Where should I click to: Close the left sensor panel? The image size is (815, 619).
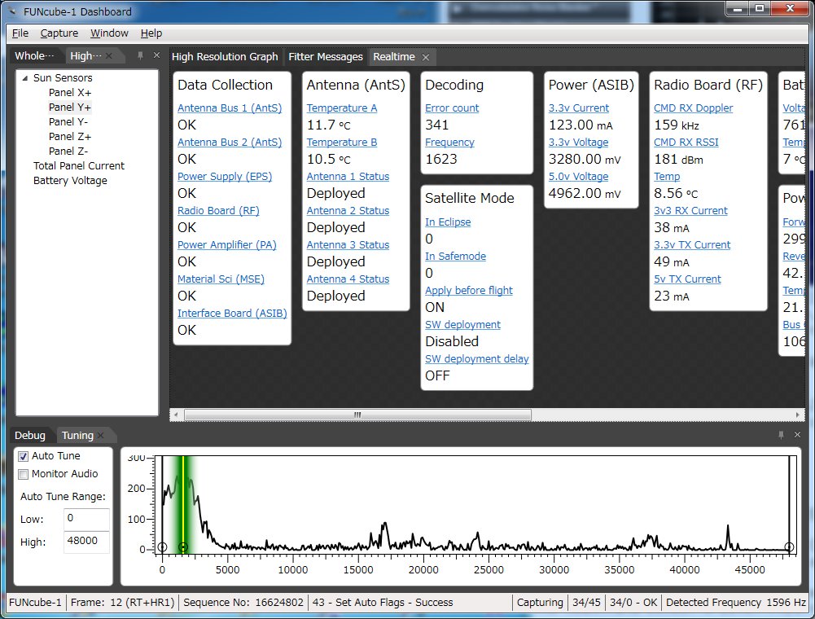pos(156,55)
